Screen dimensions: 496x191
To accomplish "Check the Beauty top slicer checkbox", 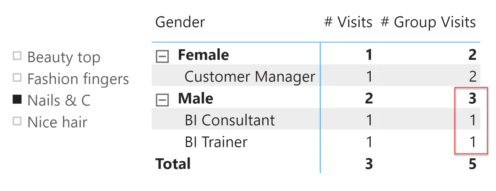I will coord(17,56).
